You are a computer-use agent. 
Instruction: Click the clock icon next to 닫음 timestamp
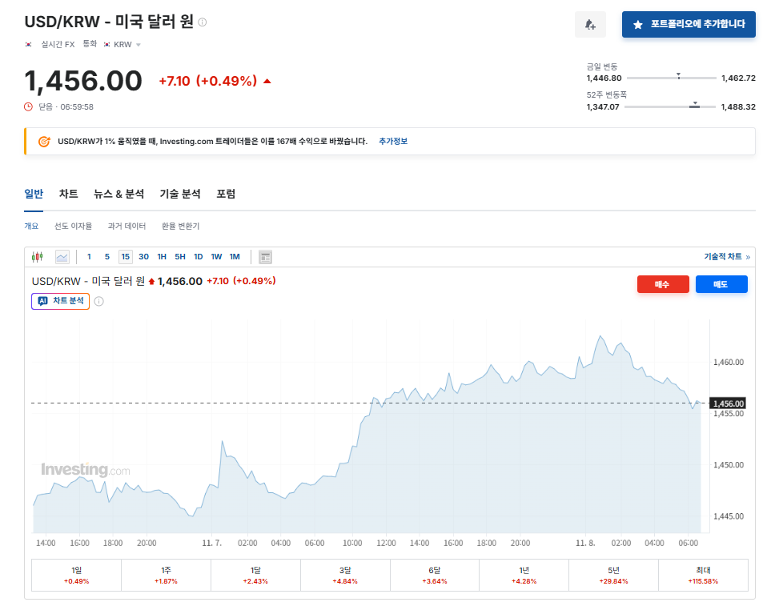pyautogui.click(x=27, y=105)
